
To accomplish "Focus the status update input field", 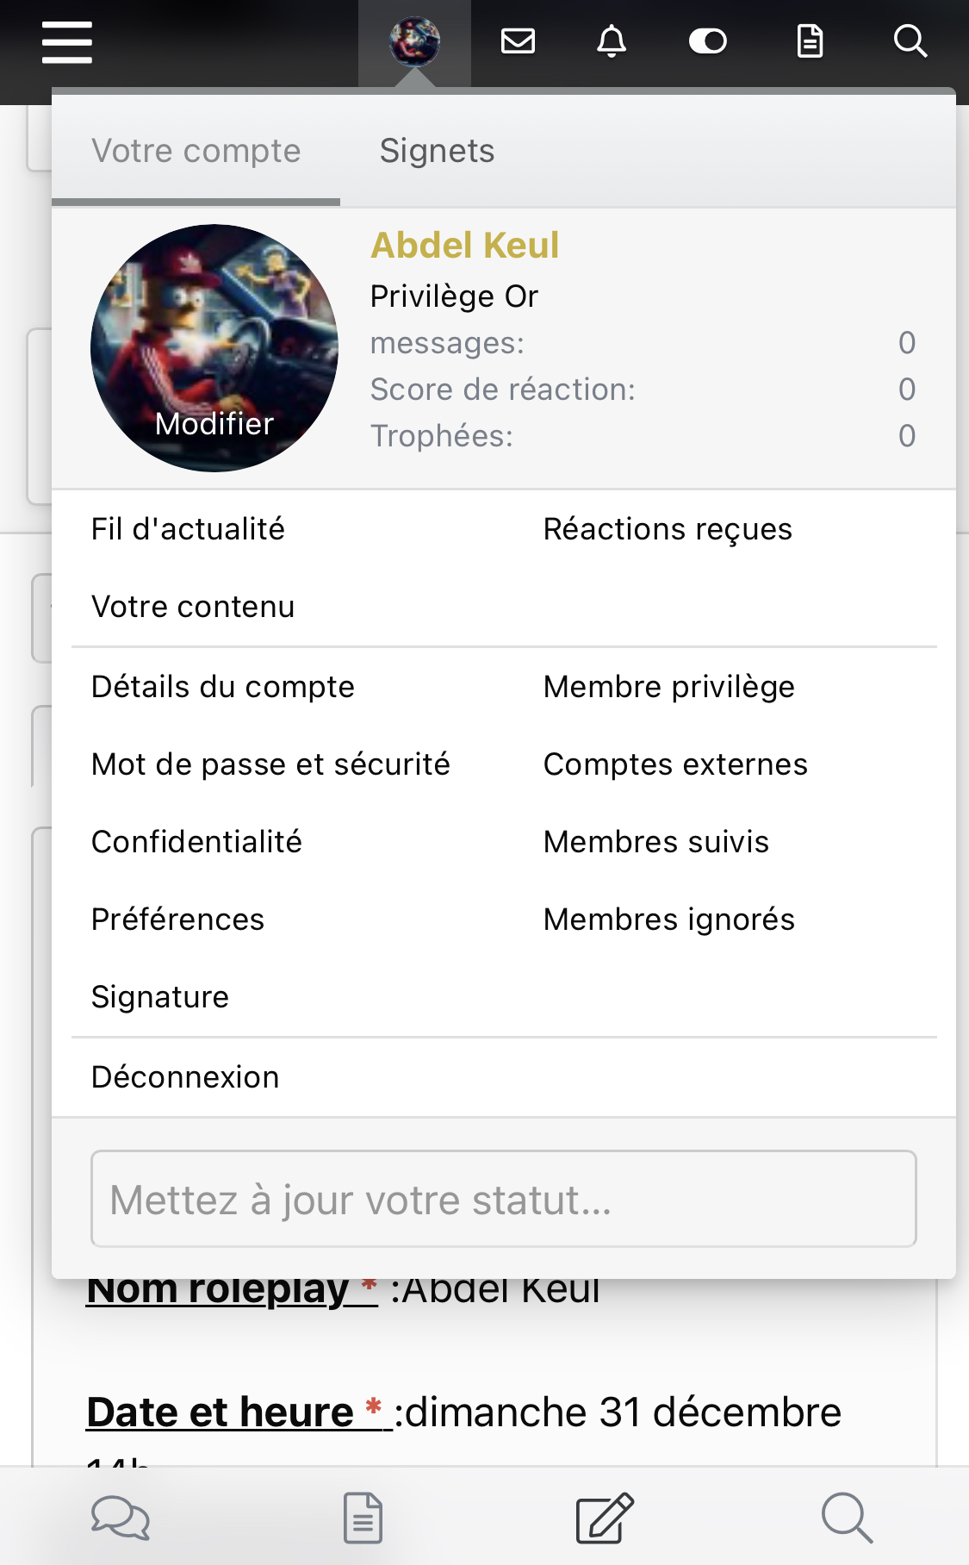I will [x=504, y=1199].
